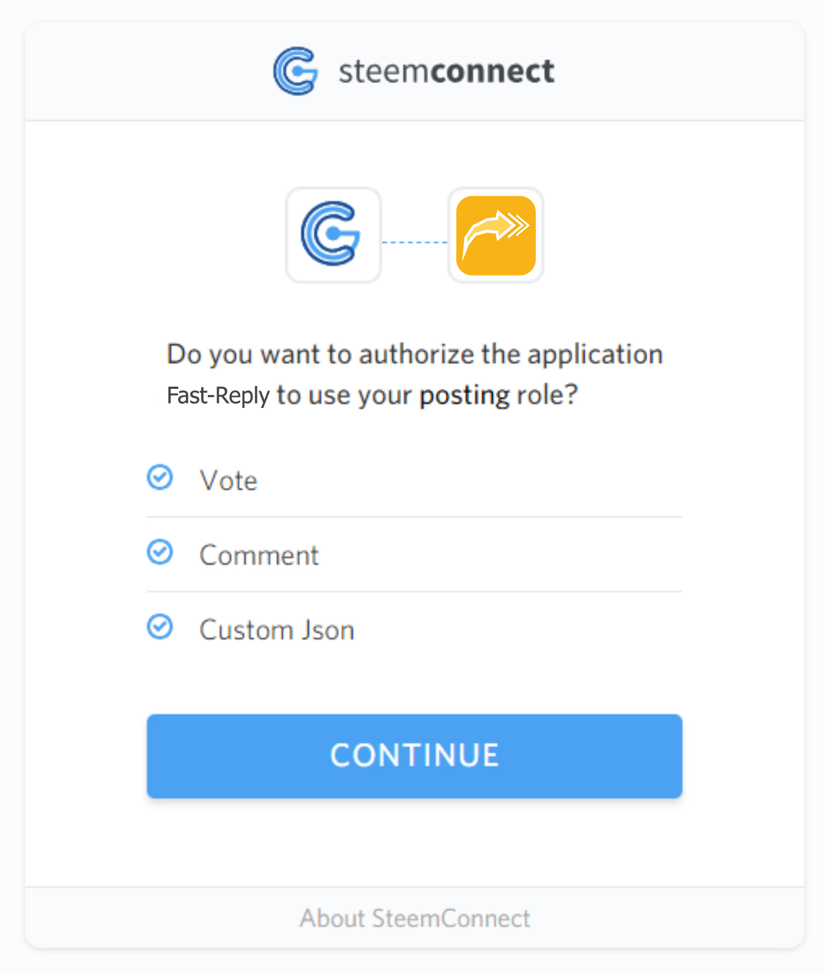The image size is (825, 974).
Task: Toggle the Comment permission checkmark
Action: tap(160, 552)
